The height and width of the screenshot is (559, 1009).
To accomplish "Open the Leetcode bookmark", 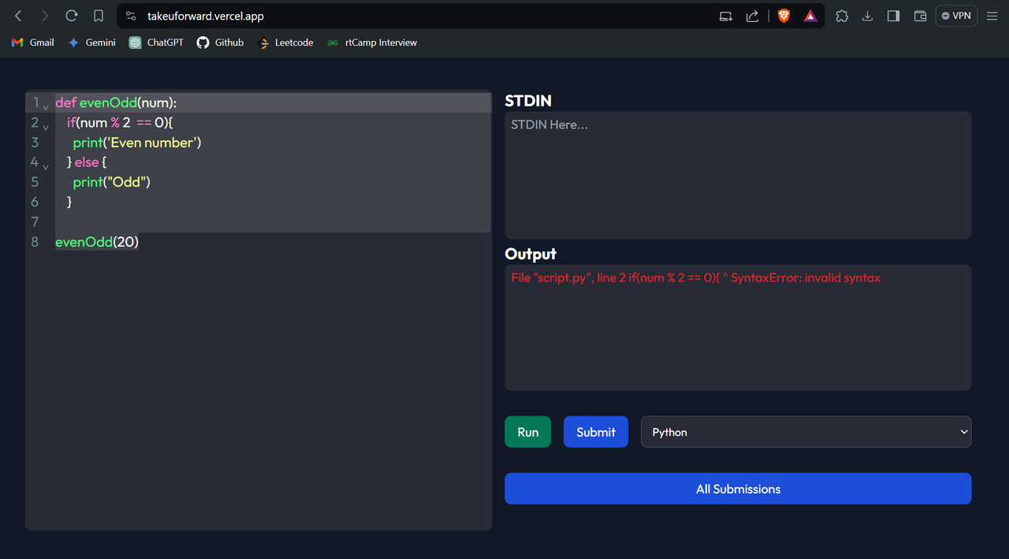I will [285, 43].
